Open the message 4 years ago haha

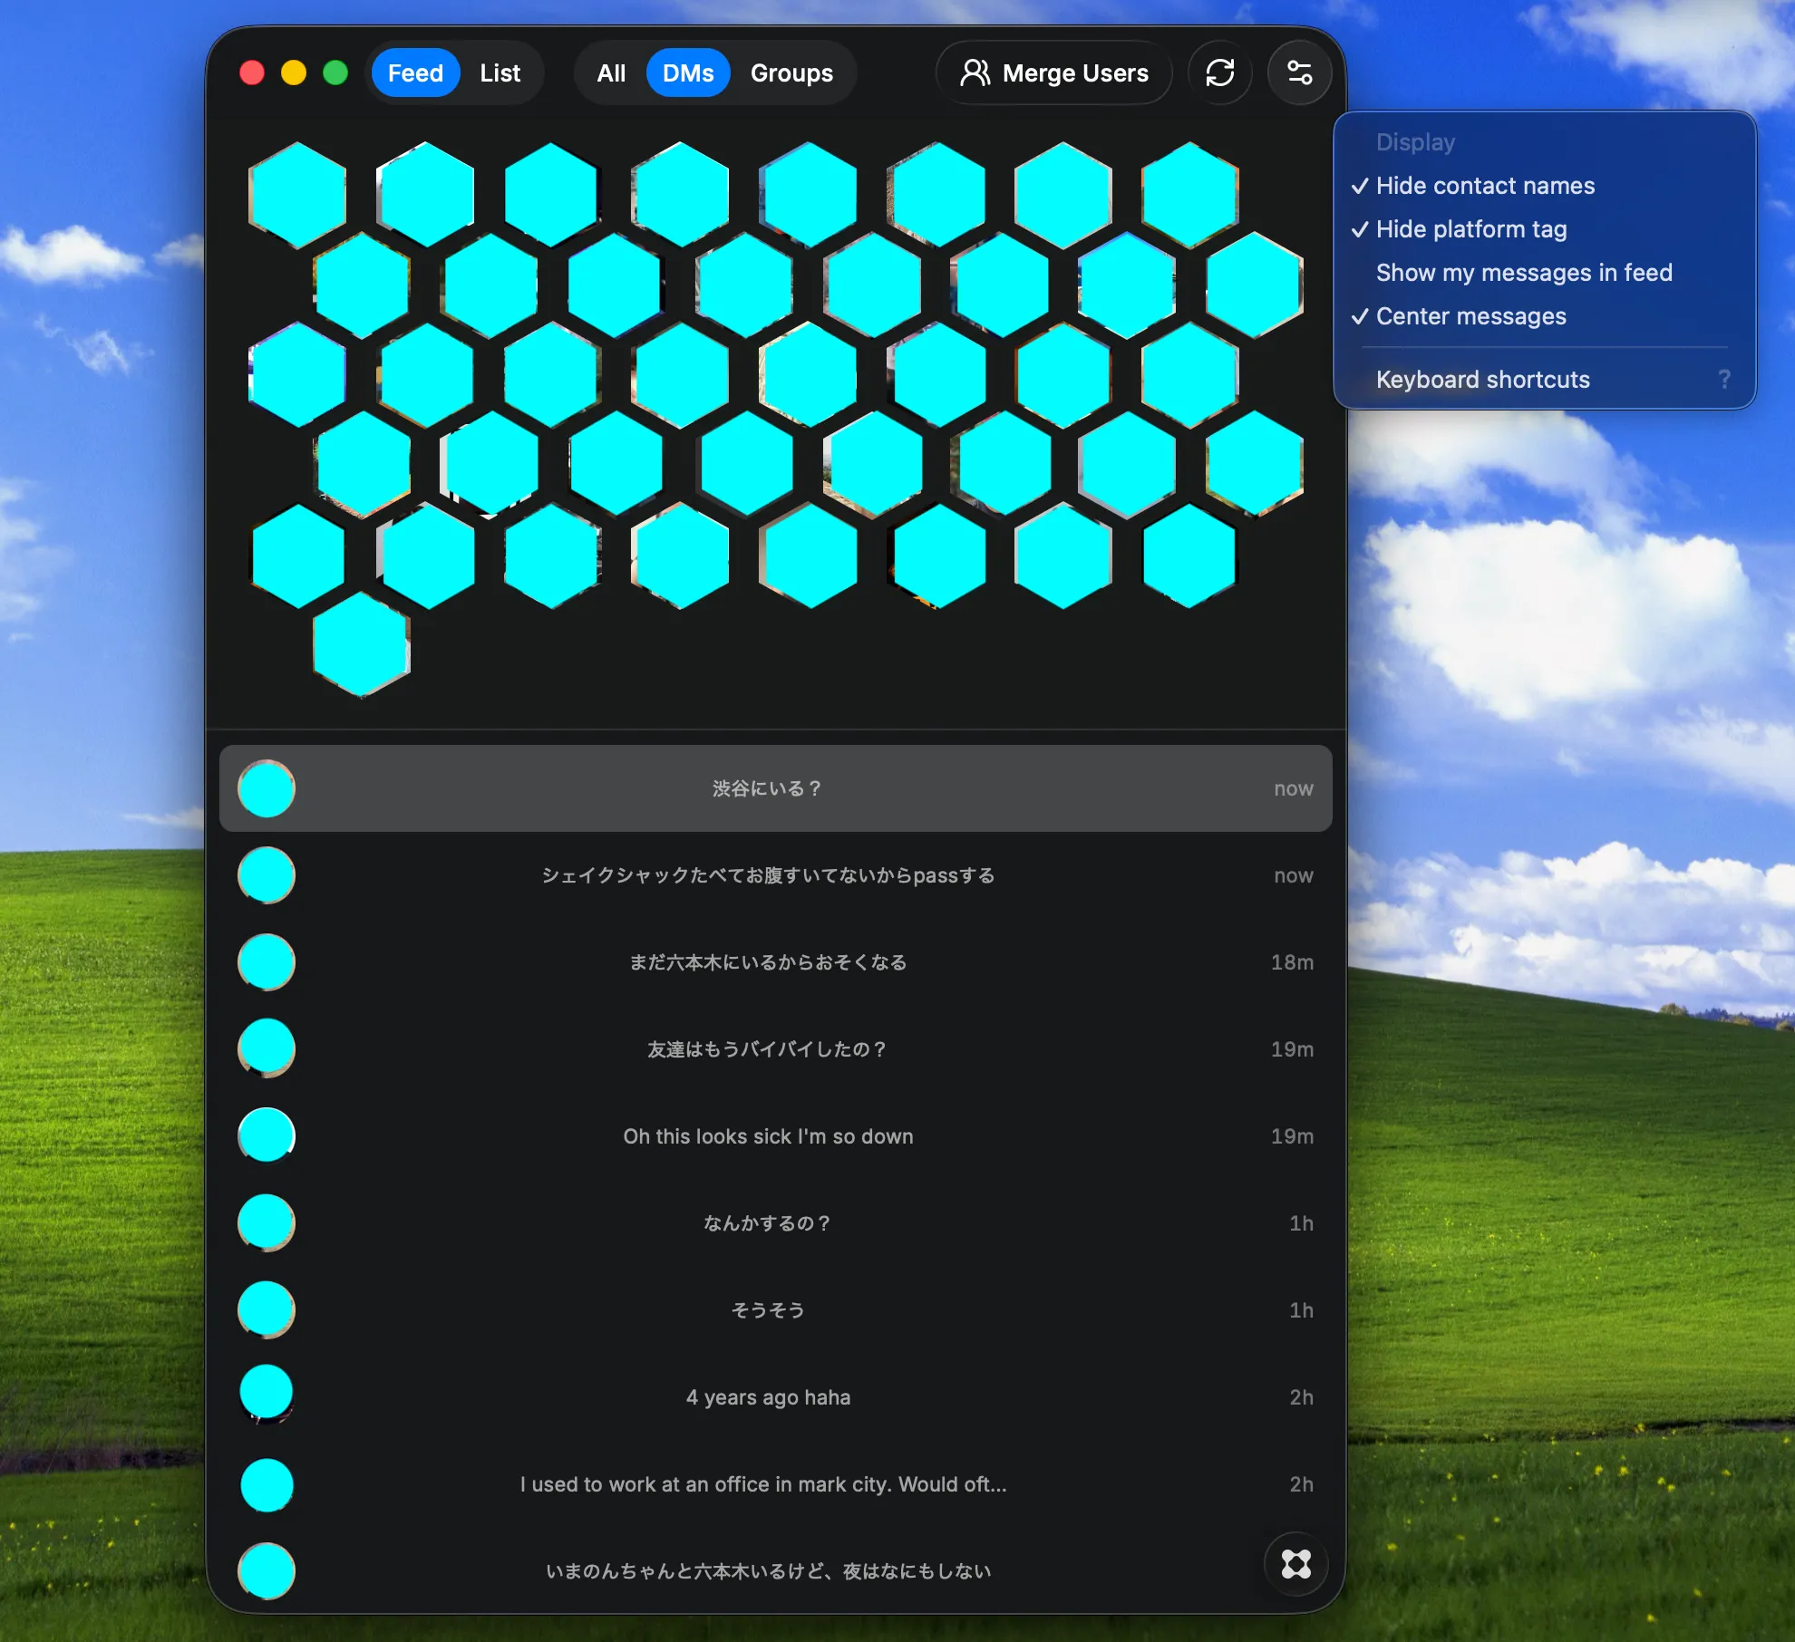(776, 1397)
